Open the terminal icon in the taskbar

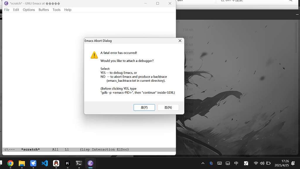79,163
